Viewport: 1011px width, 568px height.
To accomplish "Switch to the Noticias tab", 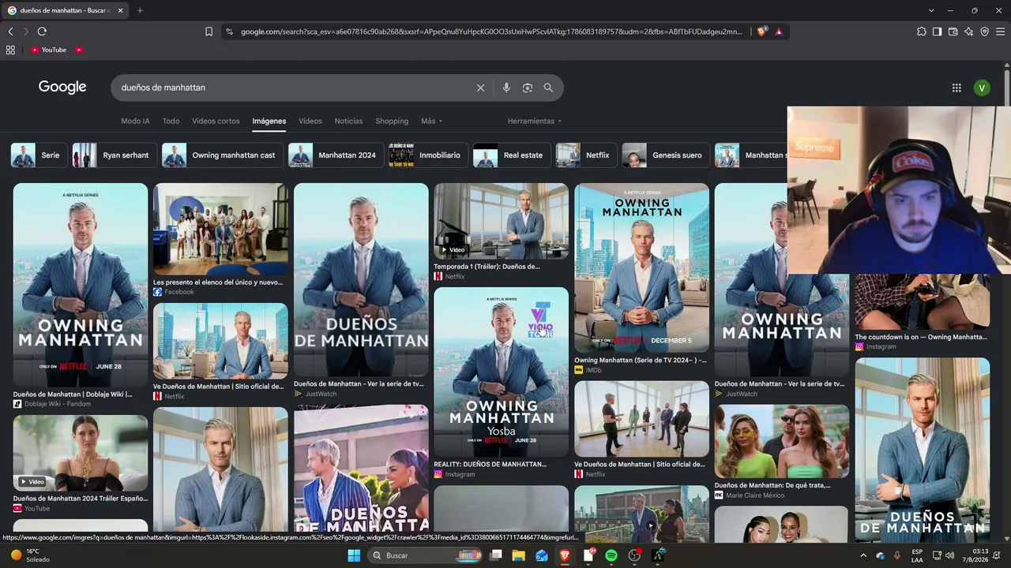I will [348, 121].
